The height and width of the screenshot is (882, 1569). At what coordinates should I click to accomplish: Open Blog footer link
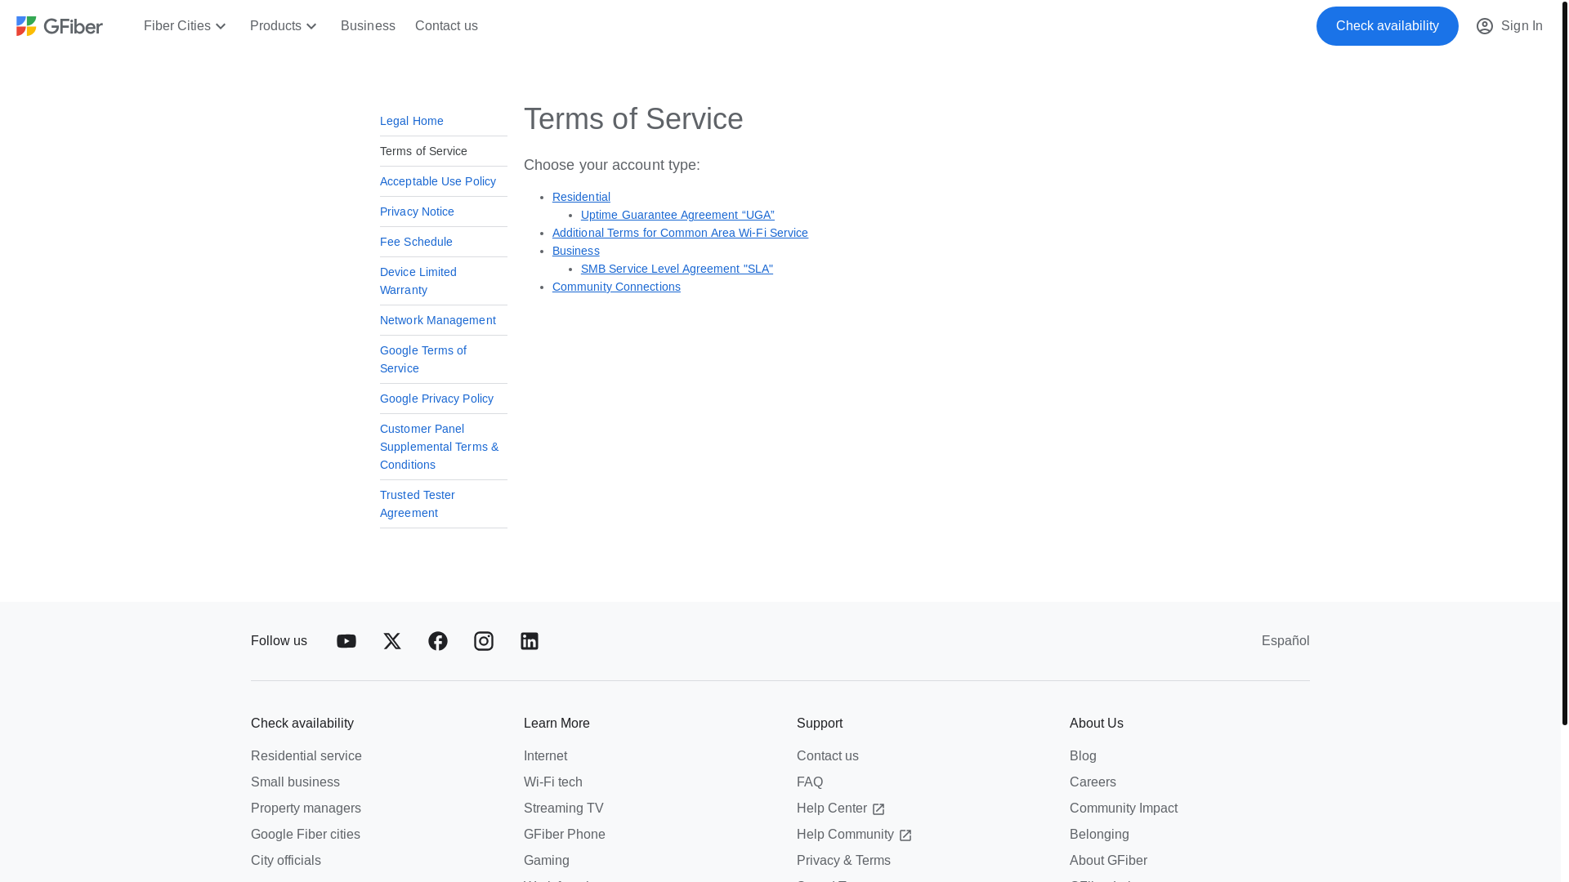point(1083,756)
